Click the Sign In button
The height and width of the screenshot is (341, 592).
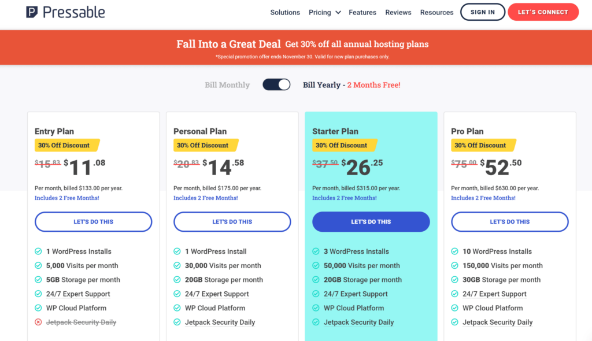click(x=483, y=12)
